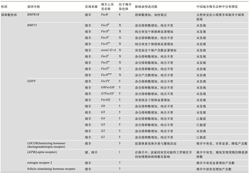The width and height of the screenshot is (249, 173).
Task: Select the text 排卵数增加，加性效应
Action: click(x=151, y=15)
